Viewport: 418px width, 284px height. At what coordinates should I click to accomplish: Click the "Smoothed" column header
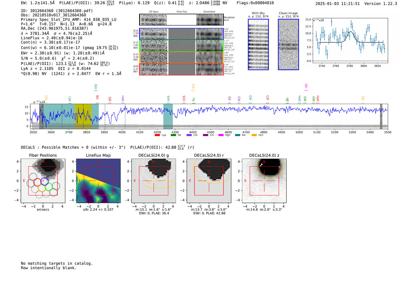[209, 12]
